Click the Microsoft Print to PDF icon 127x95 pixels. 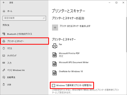click(55, 55)
